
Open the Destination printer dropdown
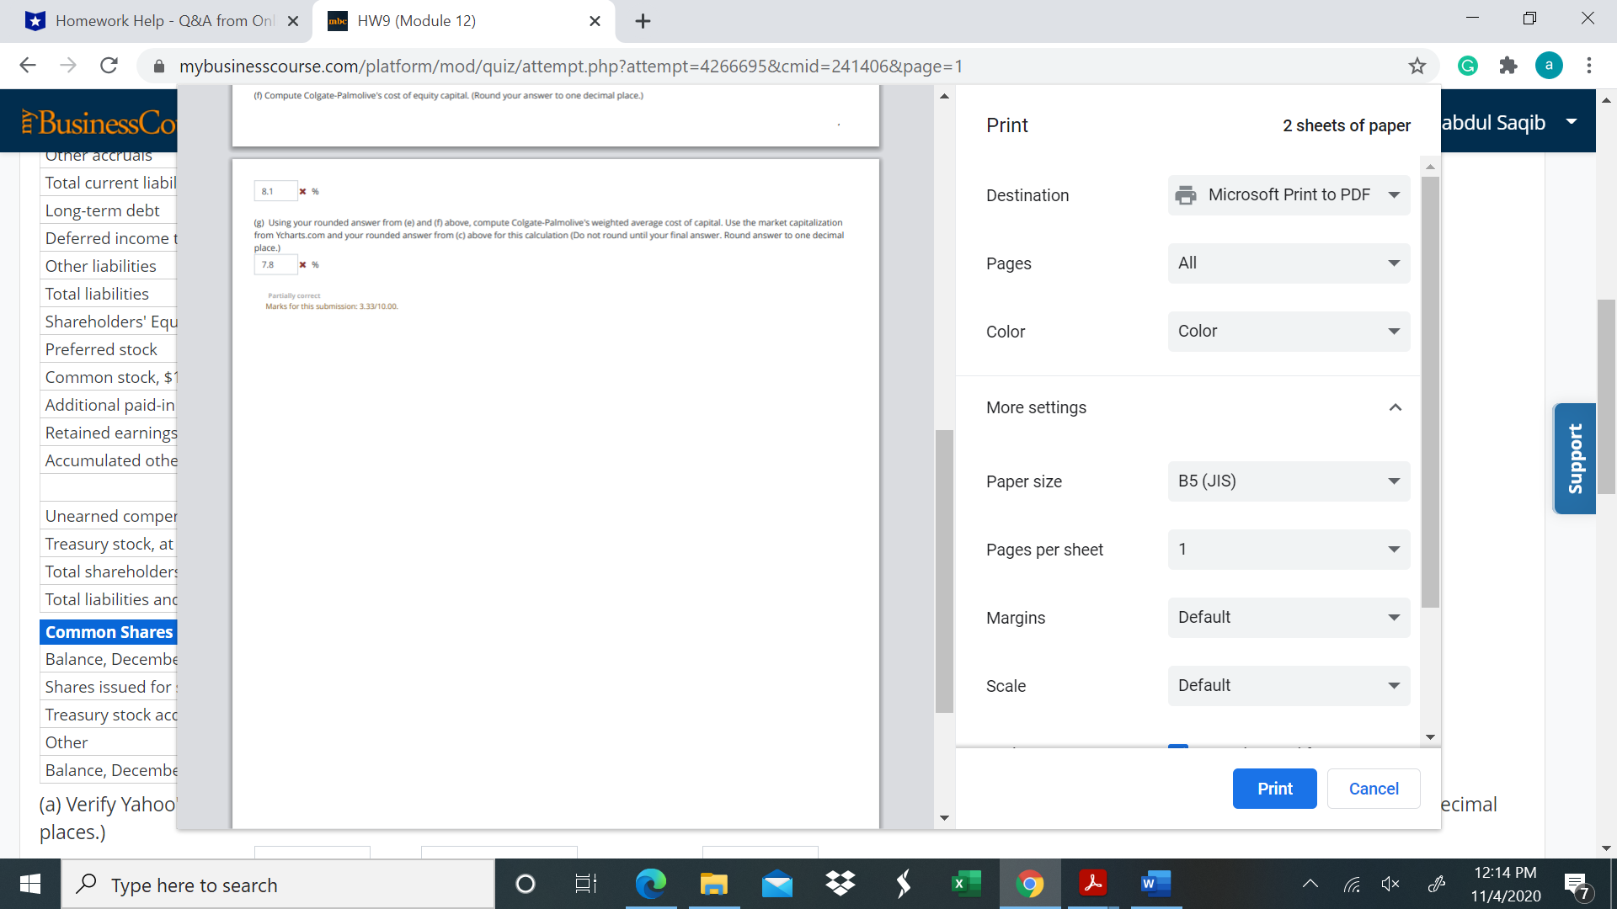click(x=1288, y=195)
